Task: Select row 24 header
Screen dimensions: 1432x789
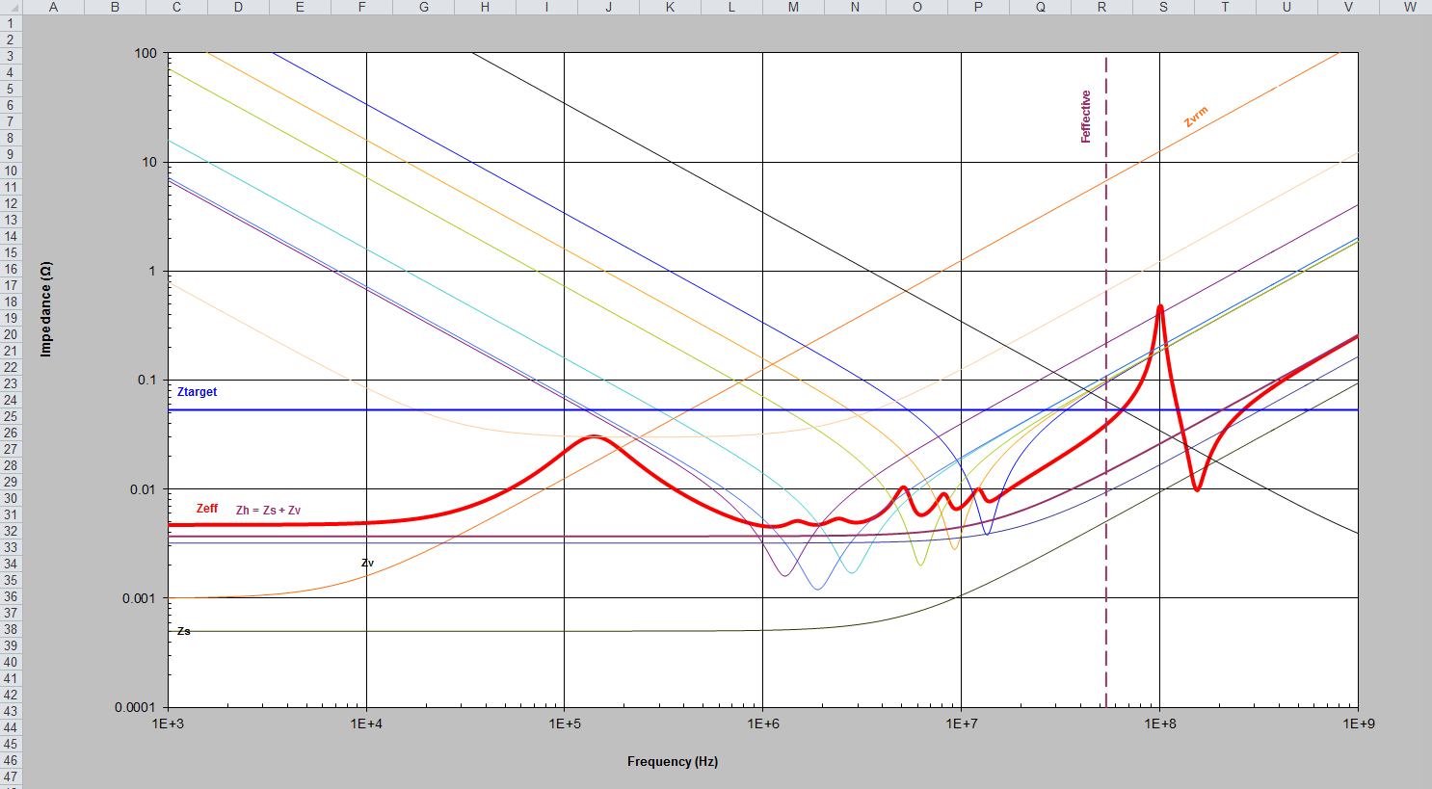Action: coord(11,400)
